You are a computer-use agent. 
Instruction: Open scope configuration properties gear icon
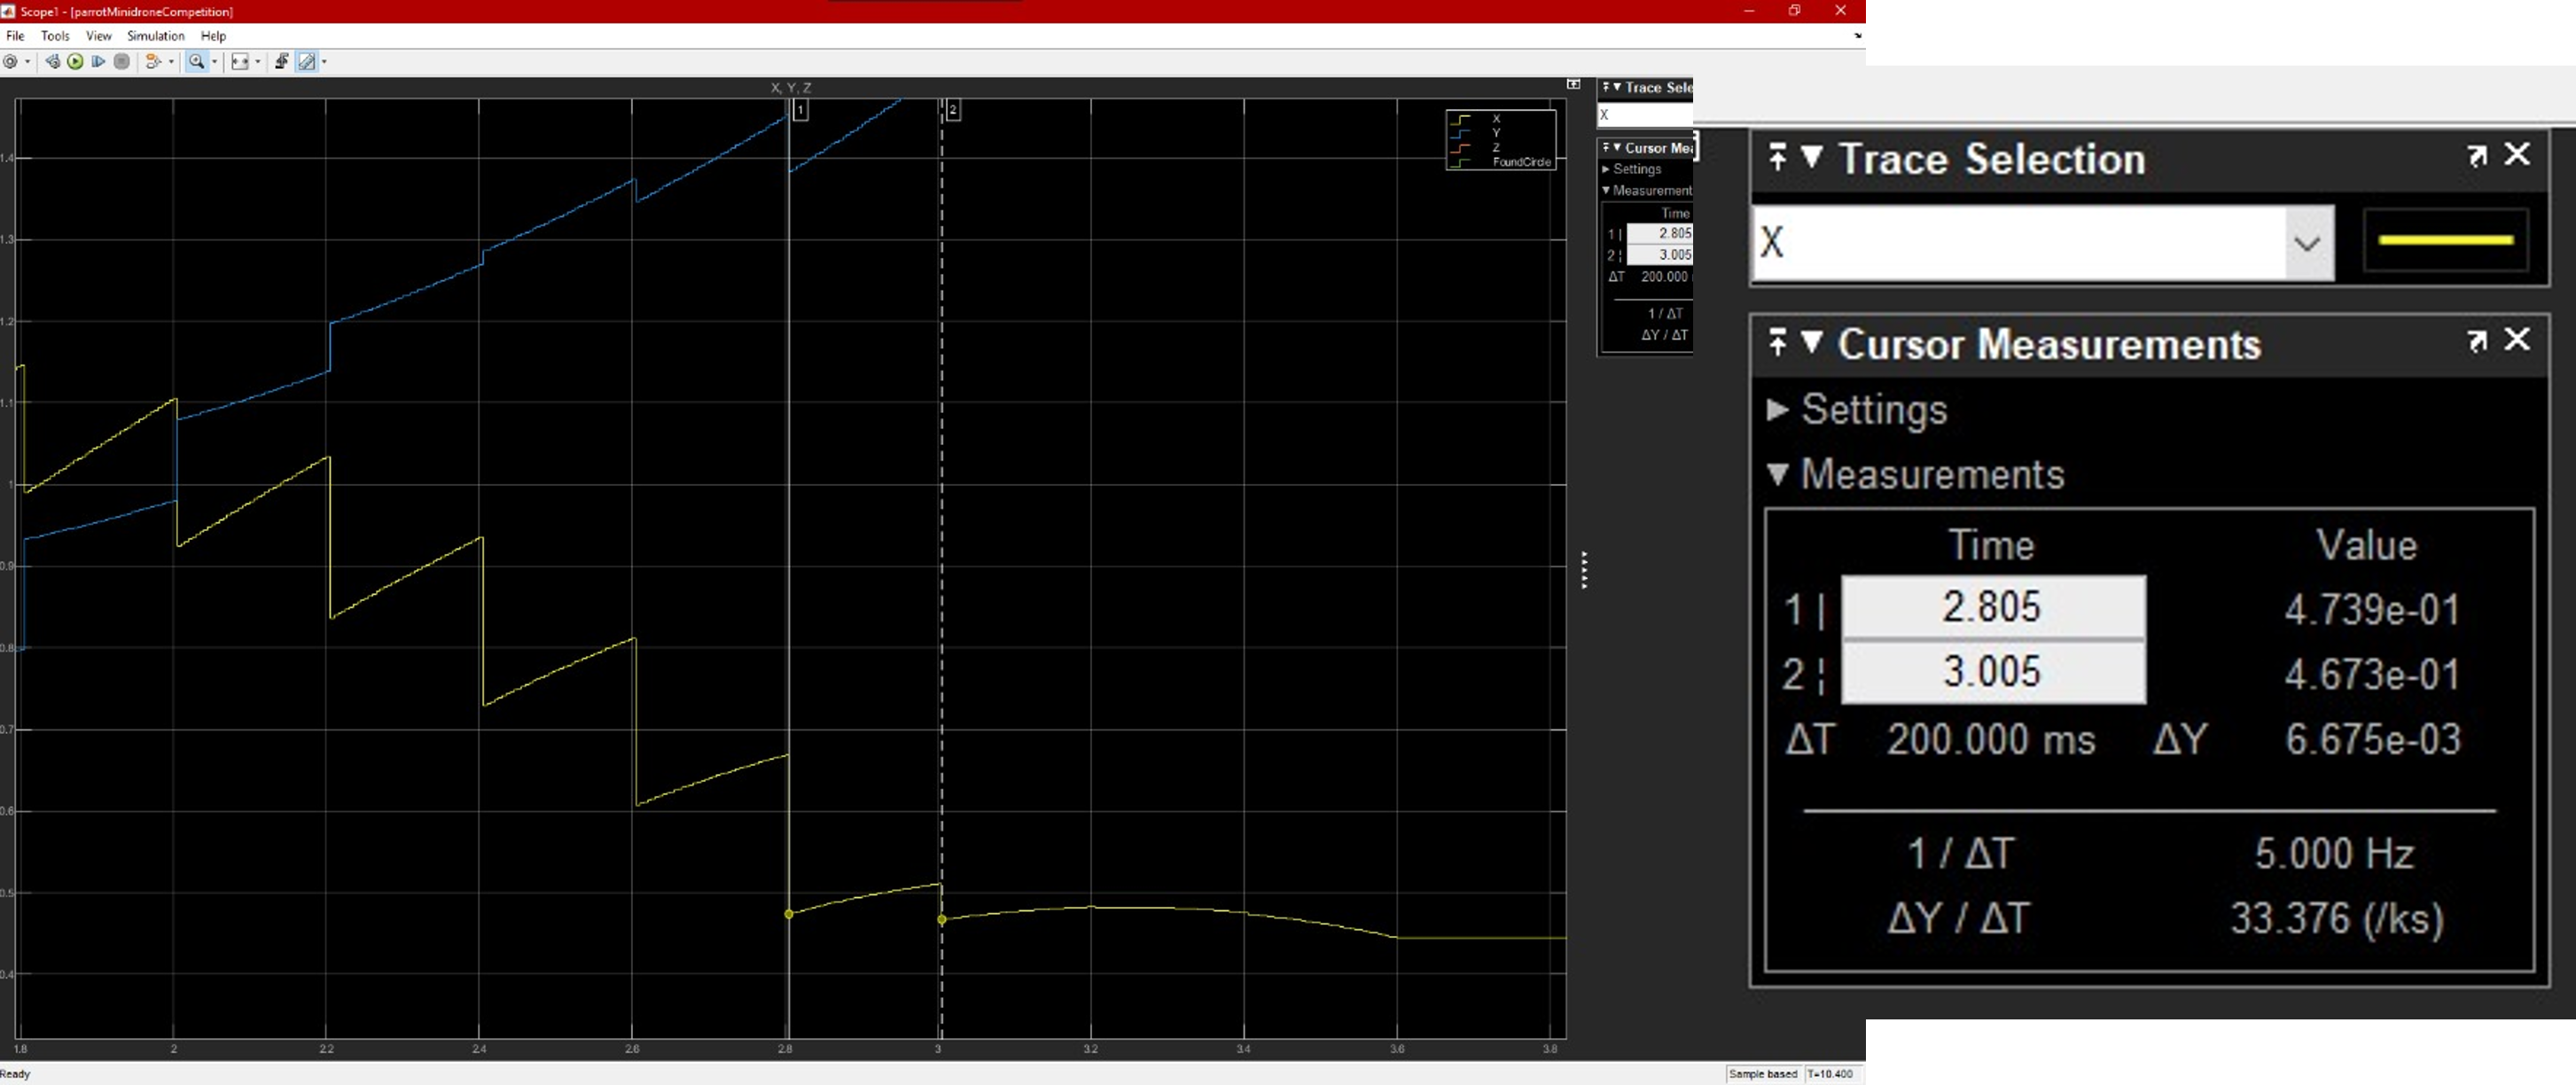(10, 62)
